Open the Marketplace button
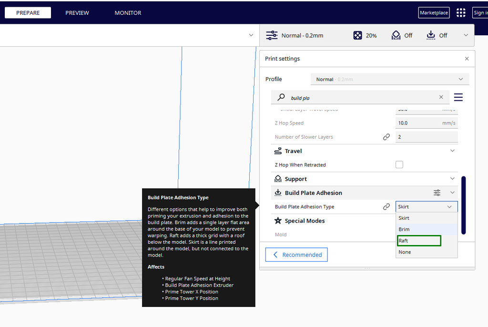This screenshot has height=327, width=488. [434, 13]
